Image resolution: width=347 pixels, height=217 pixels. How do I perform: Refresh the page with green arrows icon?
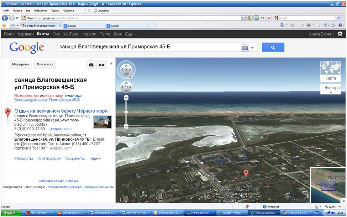[262, 18]
